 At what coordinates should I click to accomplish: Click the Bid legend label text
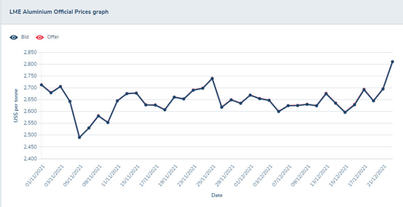coord(25,37)
